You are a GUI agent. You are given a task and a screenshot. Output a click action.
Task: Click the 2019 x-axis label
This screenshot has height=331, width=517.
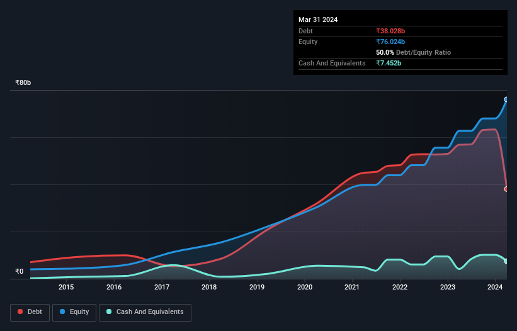click(257, 287)
